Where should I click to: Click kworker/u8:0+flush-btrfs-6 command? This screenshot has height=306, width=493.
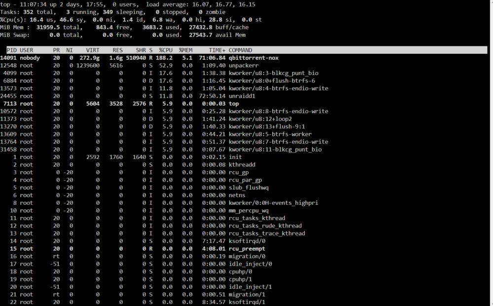(272, 80)
